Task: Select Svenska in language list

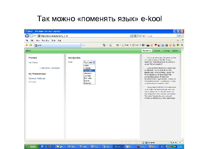Action: click(x=89, y=78)
